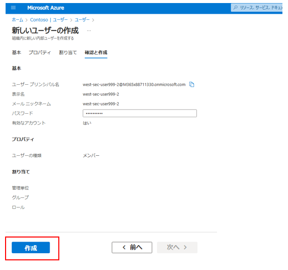Click the Microsoft Azure logo text
This screenshot has height=270, width=288.
[46, 8]
